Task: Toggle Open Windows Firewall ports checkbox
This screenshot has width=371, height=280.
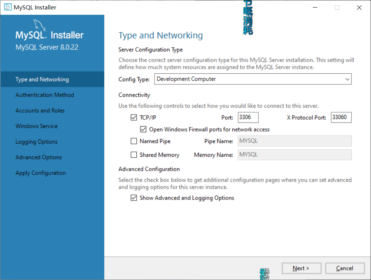Action: point(143,129)
